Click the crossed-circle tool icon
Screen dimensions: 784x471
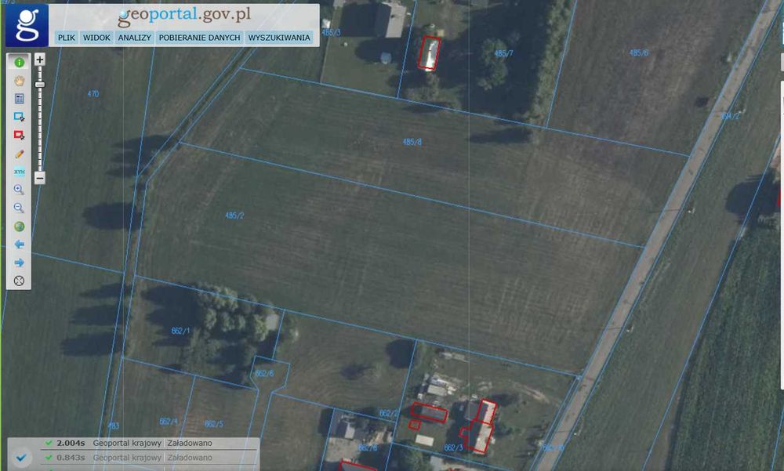(19, 281)
